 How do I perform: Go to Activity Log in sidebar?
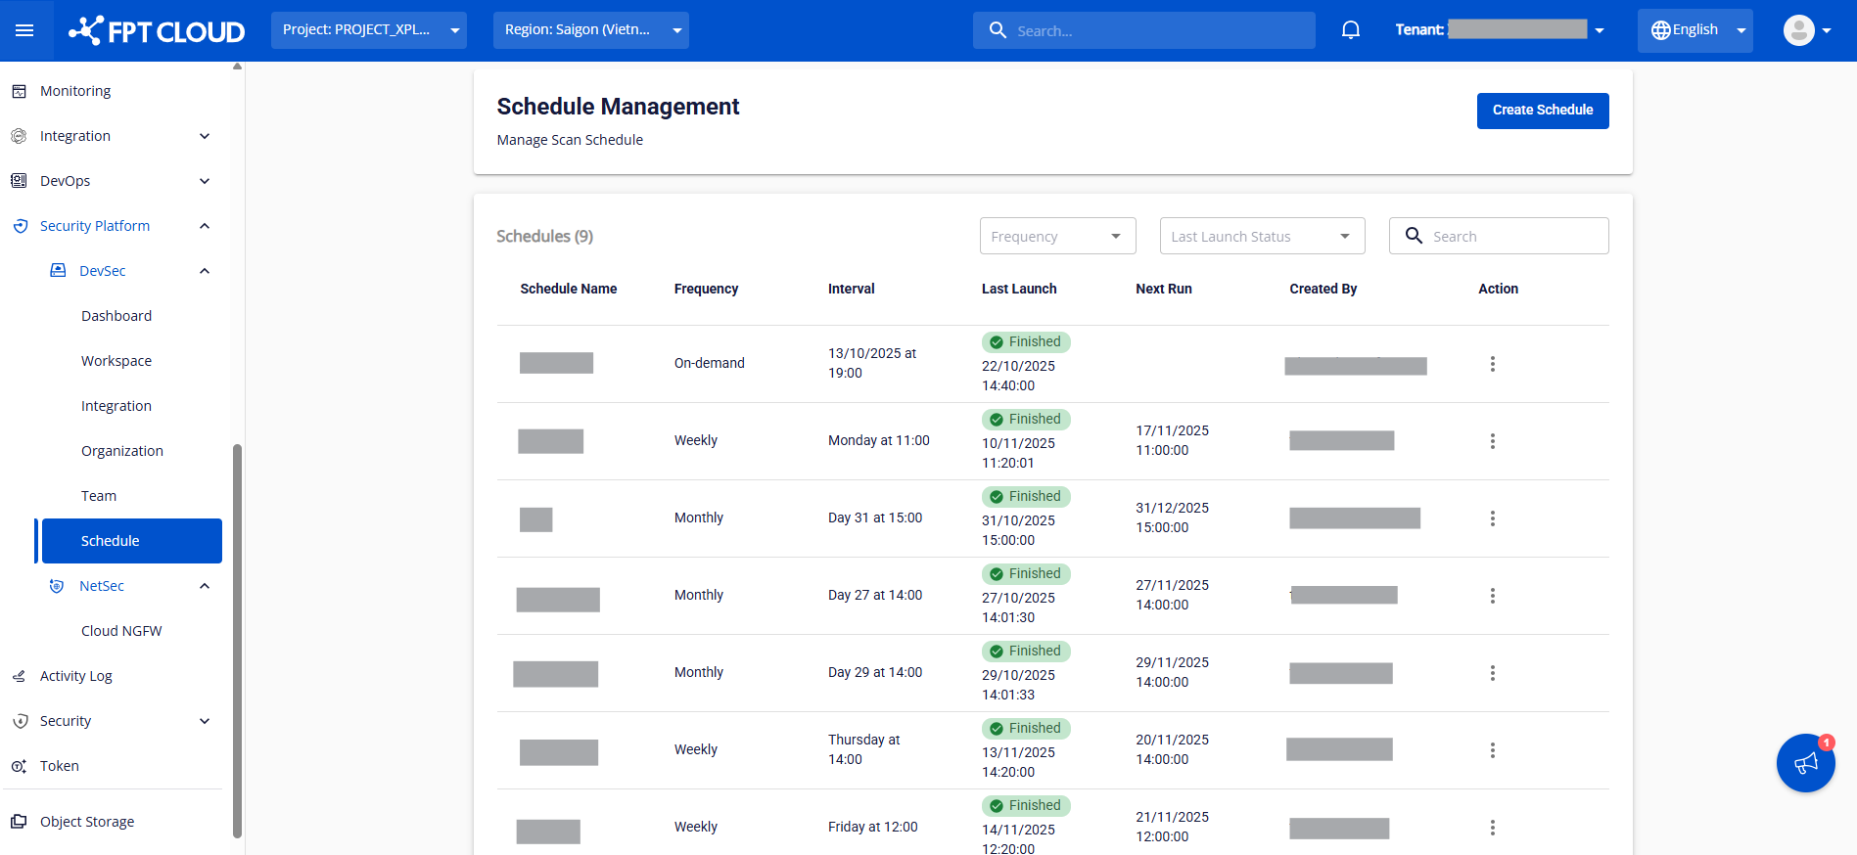coord(76,676)
